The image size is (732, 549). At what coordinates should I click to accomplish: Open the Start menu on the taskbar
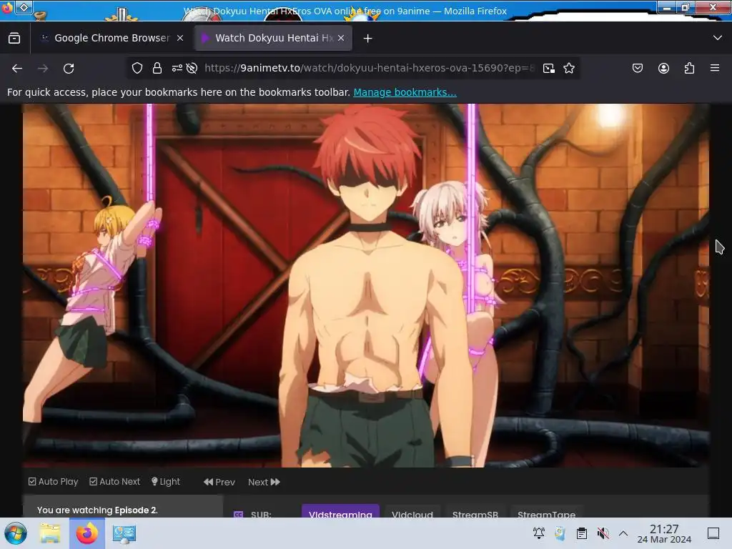(x=16, y=533)
